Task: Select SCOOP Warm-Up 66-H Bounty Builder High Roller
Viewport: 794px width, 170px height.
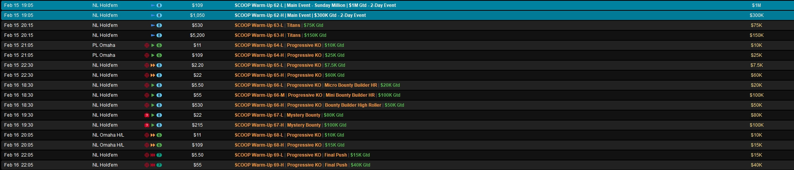Action: coord(319,105)
